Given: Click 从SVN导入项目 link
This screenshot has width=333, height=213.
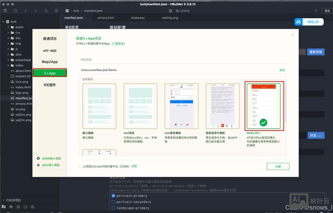Looking at the screenshot, I should [x=52, y=158].
